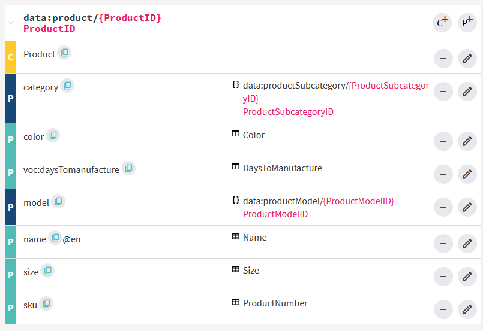Click the Product class label

pos(39,54)
